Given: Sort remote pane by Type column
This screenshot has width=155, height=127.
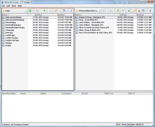Looking at the screenshot, I should click(130, 15).
